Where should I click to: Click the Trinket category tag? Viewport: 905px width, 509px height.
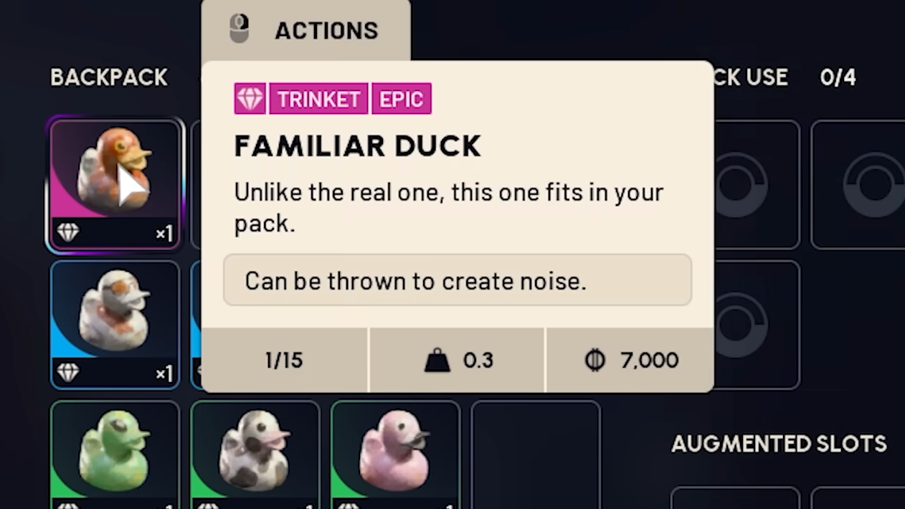click(x=318, y=99)
